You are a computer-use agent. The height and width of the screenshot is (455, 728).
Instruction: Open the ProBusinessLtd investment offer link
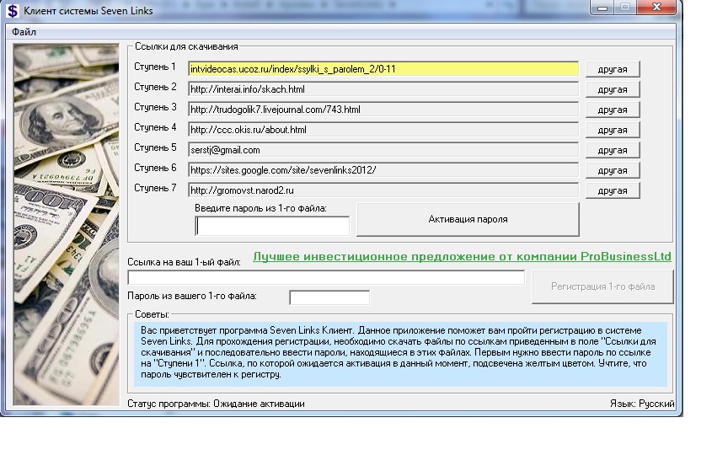pyautogui.click(x=462, y=257)
